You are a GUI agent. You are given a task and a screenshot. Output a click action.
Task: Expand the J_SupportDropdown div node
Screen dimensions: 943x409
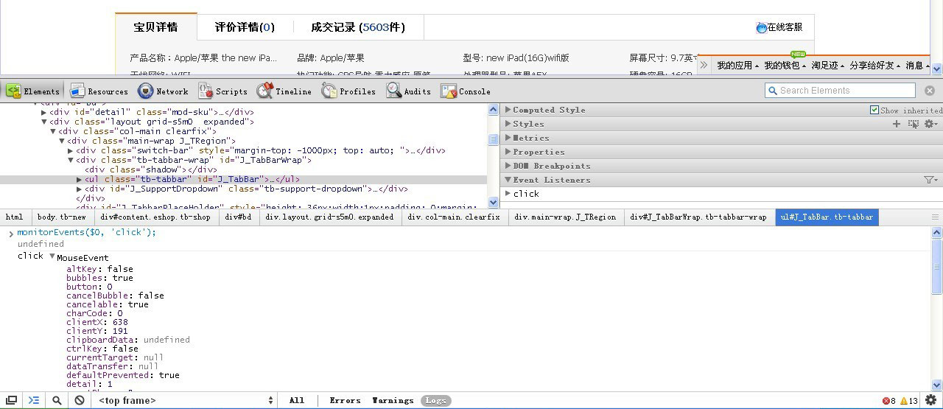pyautogui.click(x=80, y=189)
